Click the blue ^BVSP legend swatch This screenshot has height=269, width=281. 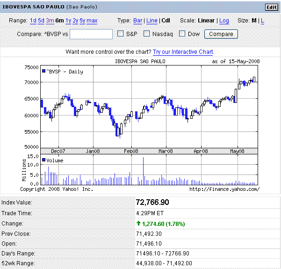coord(43,71)
